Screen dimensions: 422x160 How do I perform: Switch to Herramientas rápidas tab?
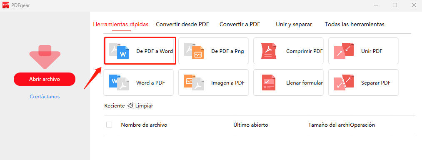(120, 24)
